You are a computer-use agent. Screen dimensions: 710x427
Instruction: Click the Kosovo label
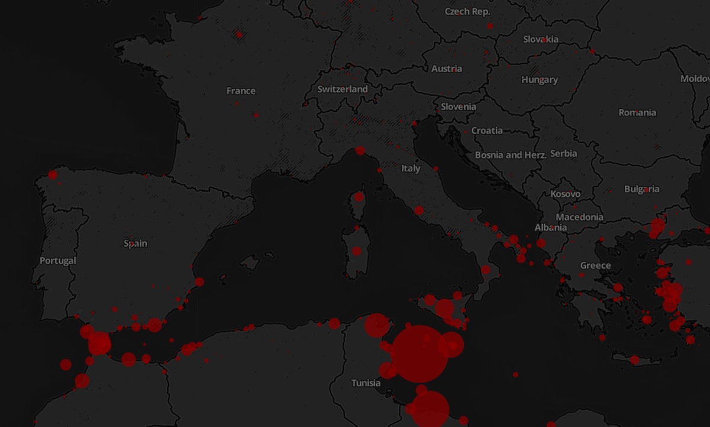click(566, 194)
